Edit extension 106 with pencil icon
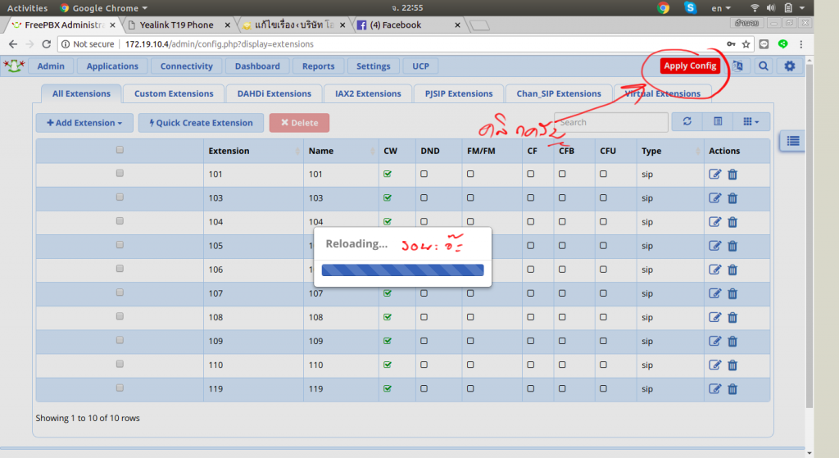Image resolution: width=839 pixels, height=458 pixels. click(714, 269)
